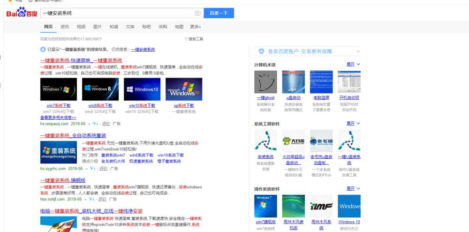The height and width of the screenshot is (232, 469).
Task: Open result 电脑一键重装系统_装机大师_在线一键纯净安装
Action: pos(91,211)
